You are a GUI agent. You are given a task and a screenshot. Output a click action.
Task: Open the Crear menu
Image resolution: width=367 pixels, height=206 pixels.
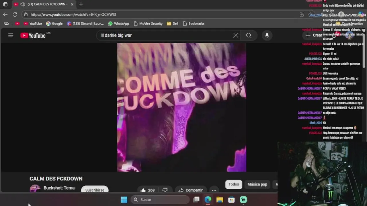tap(314, 35)
